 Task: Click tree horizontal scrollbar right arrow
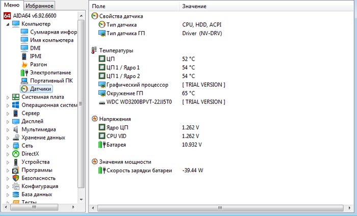(73, 207)
